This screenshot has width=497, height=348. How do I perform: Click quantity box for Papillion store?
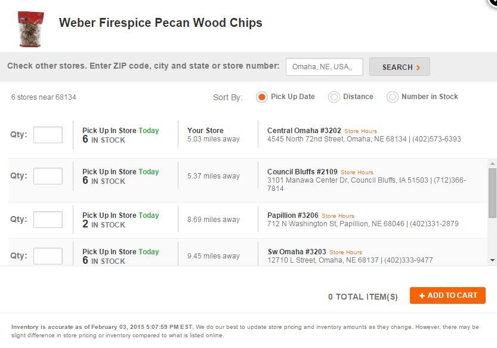coord(48,220)
